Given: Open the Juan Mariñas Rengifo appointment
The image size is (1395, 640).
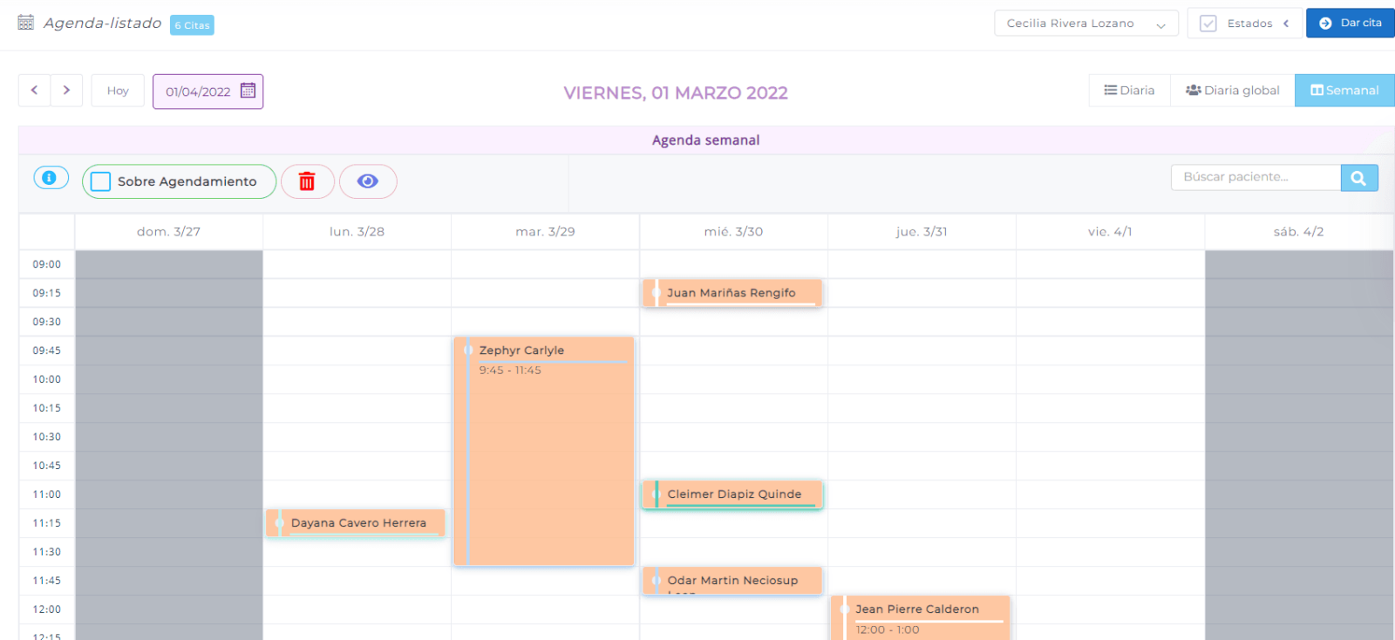Looking at the screenshot, I should (732, 293).
